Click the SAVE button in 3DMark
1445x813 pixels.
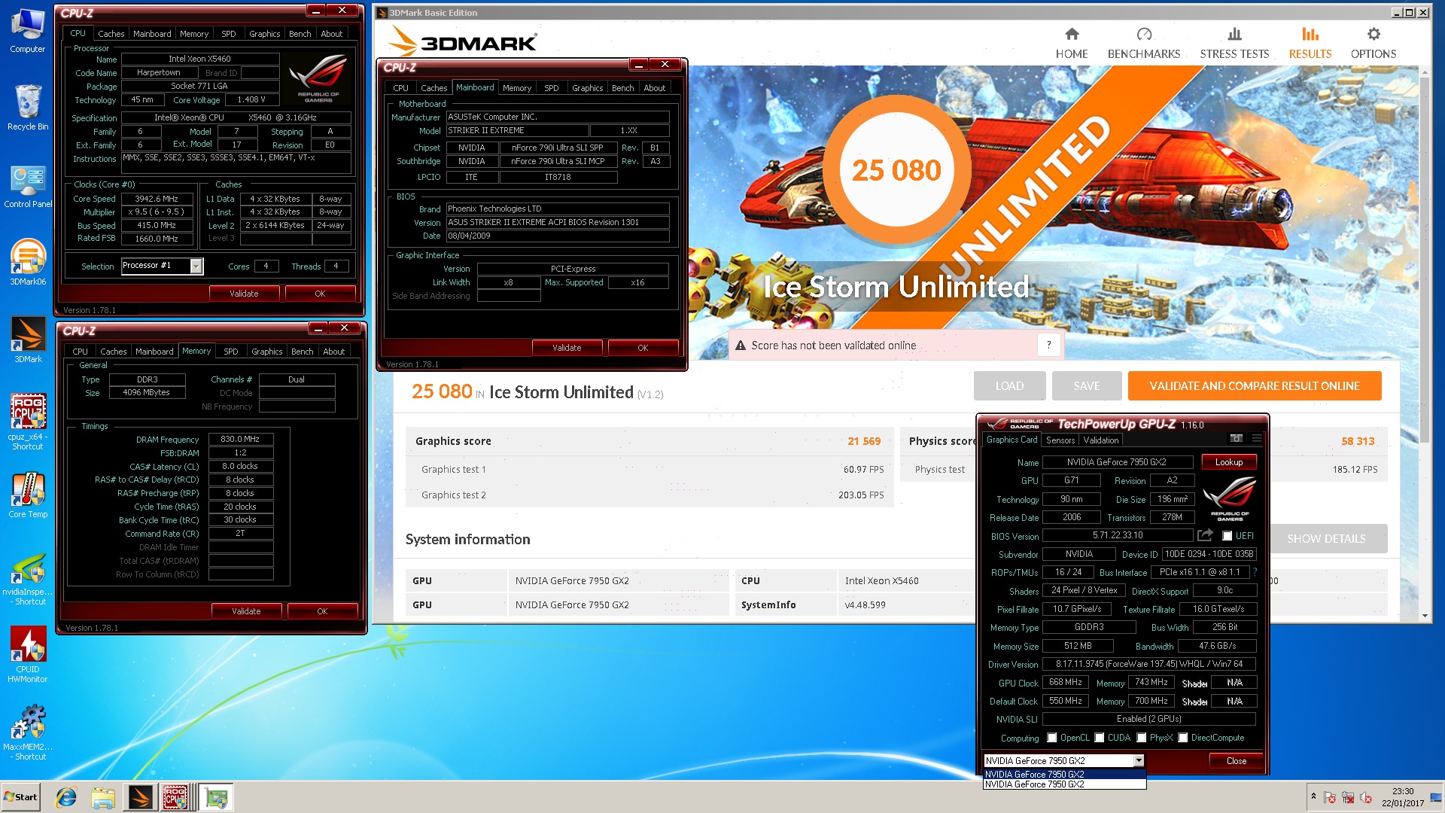point(1087,385)
